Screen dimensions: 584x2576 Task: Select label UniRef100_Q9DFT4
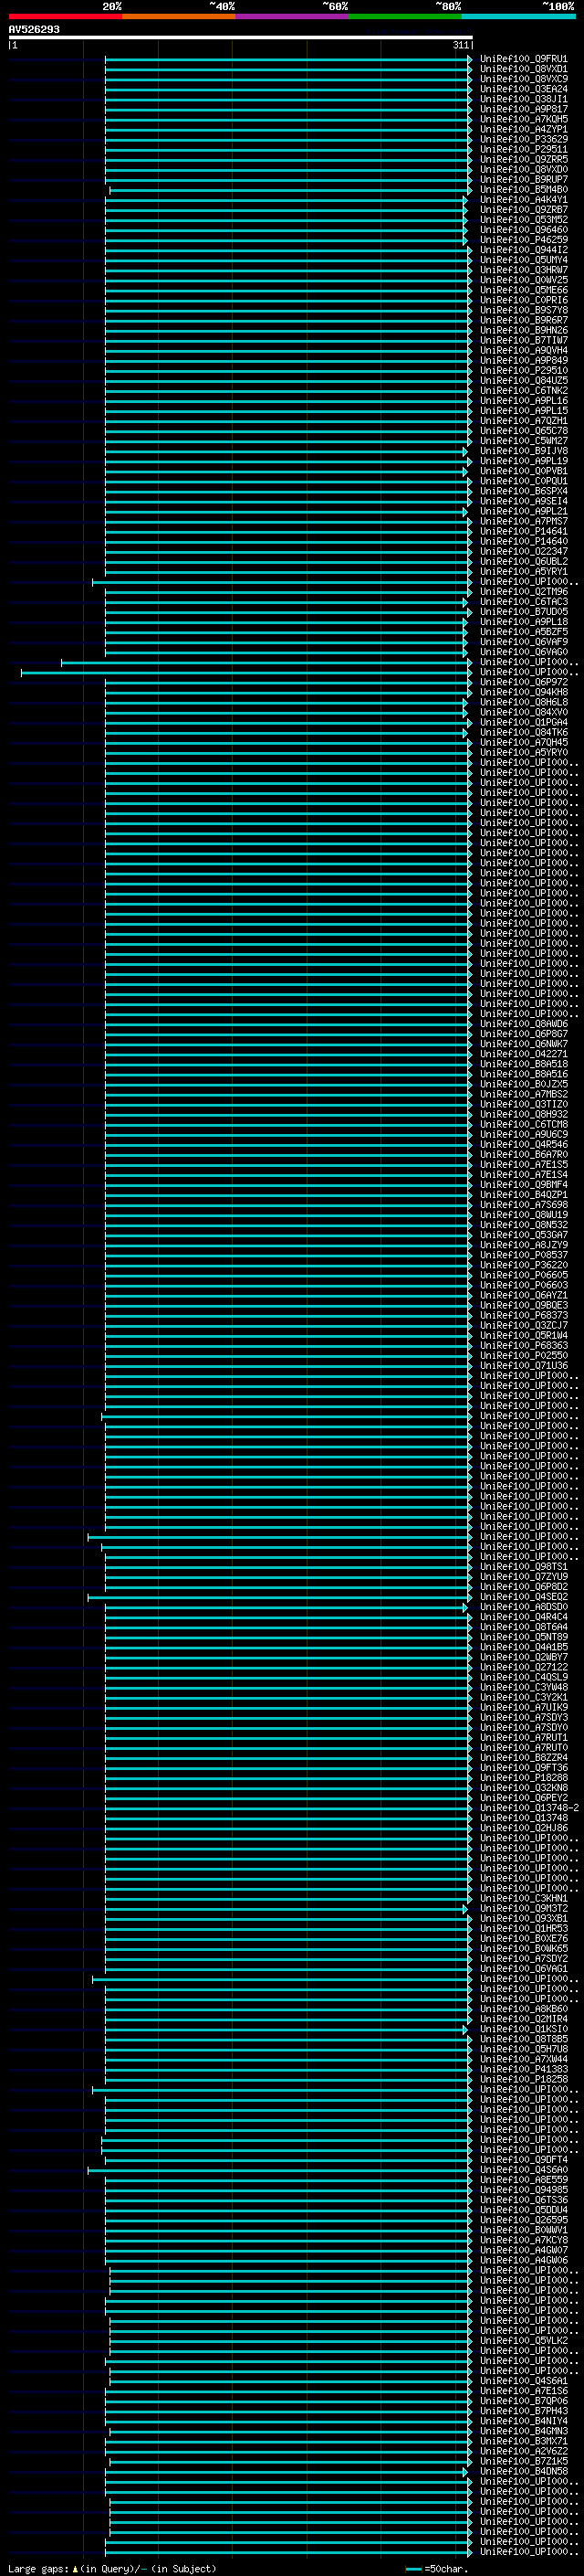pos(523,2159)
